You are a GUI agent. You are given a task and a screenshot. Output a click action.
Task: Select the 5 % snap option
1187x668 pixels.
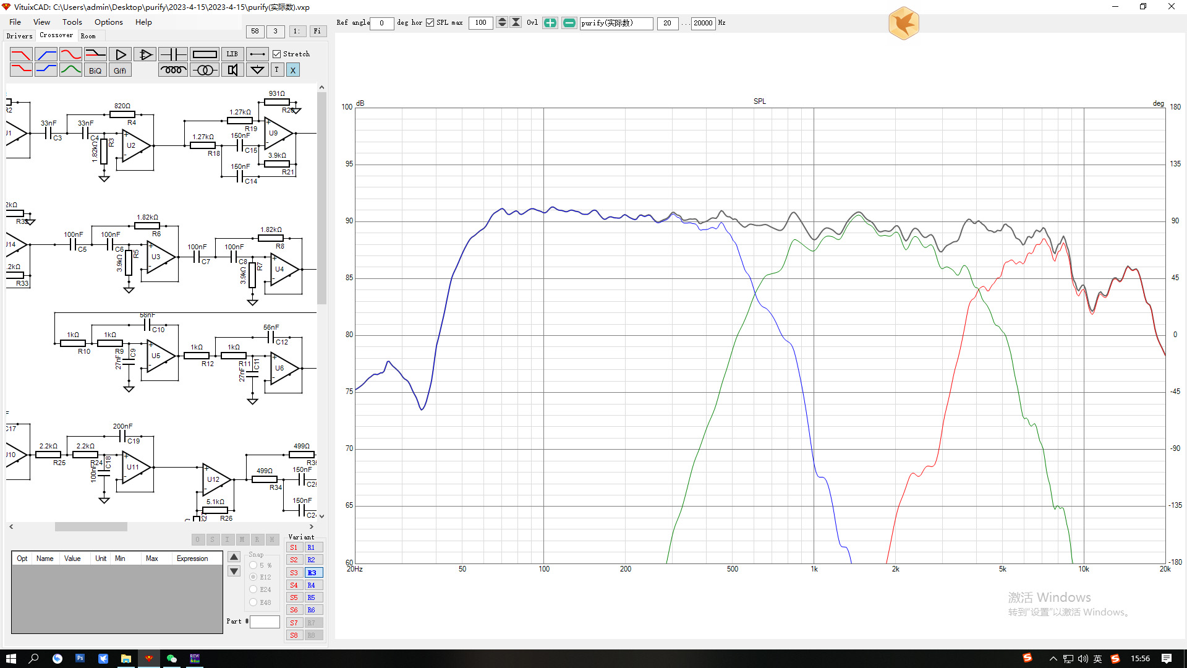[253, 565]
